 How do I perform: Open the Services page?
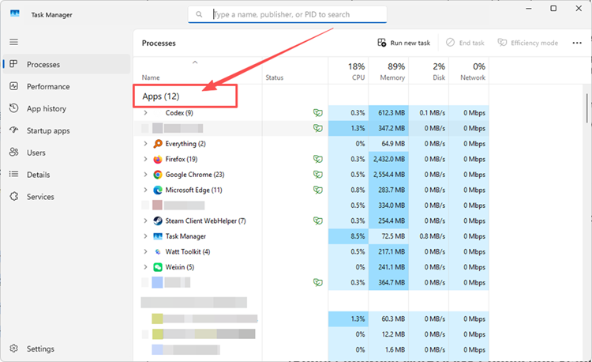click(67, 197)
